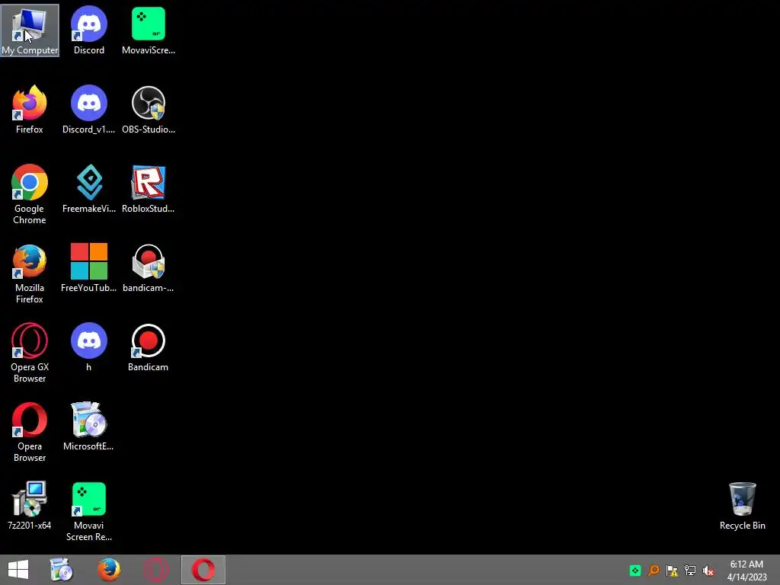Select the Recycle Bin icon
780x585 pixels.
pos(742,506)
